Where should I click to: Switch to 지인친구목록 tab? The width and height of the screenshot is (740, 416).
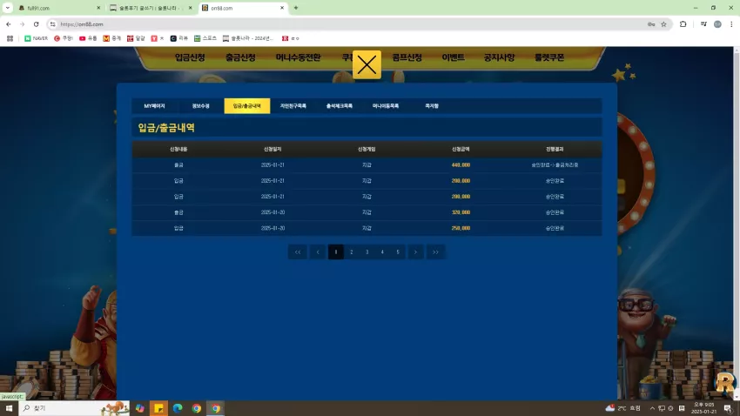coord(293,106)
